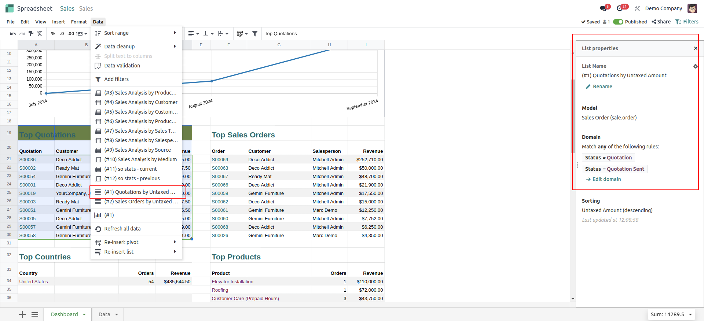The image size is (704, 321).
Task: Click the debug tools icon near Demo Company
Action: point(637,8)
